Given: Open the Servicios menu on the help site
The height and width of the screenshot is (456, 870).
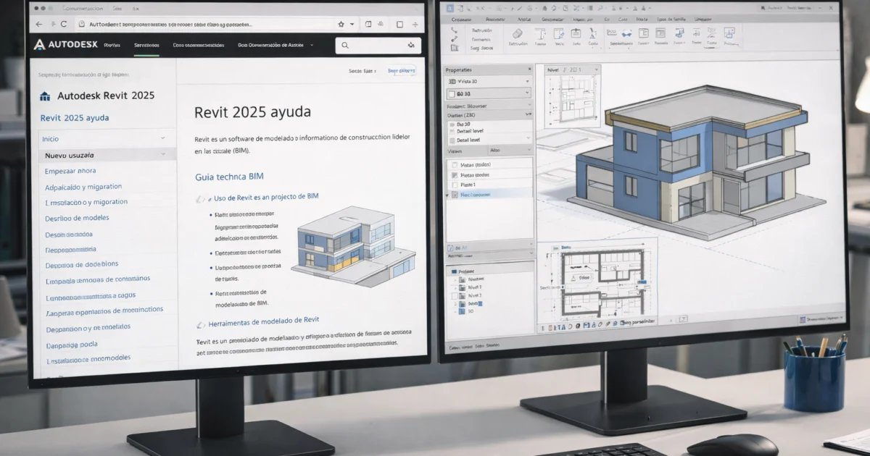Looking at the screenshot, I should [x=146, y=45].
